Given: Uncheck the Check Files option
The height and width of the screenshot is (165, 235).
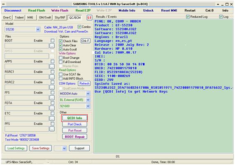Looking at the screenshot, I should coord(60,41).
